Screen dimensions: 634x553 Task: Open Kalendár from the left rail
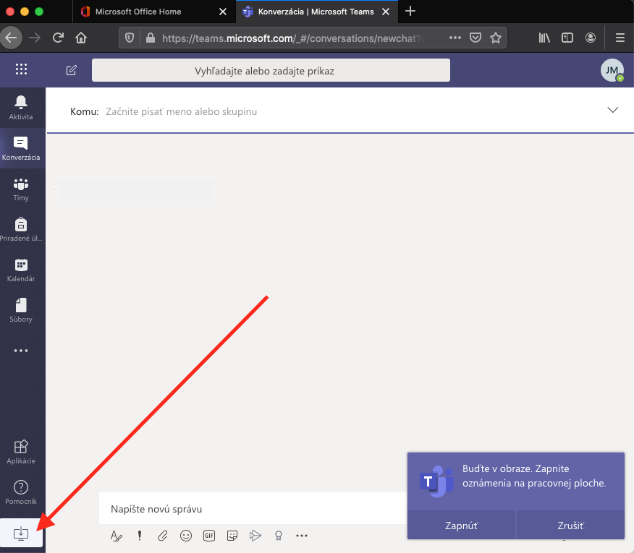(21, 269)
